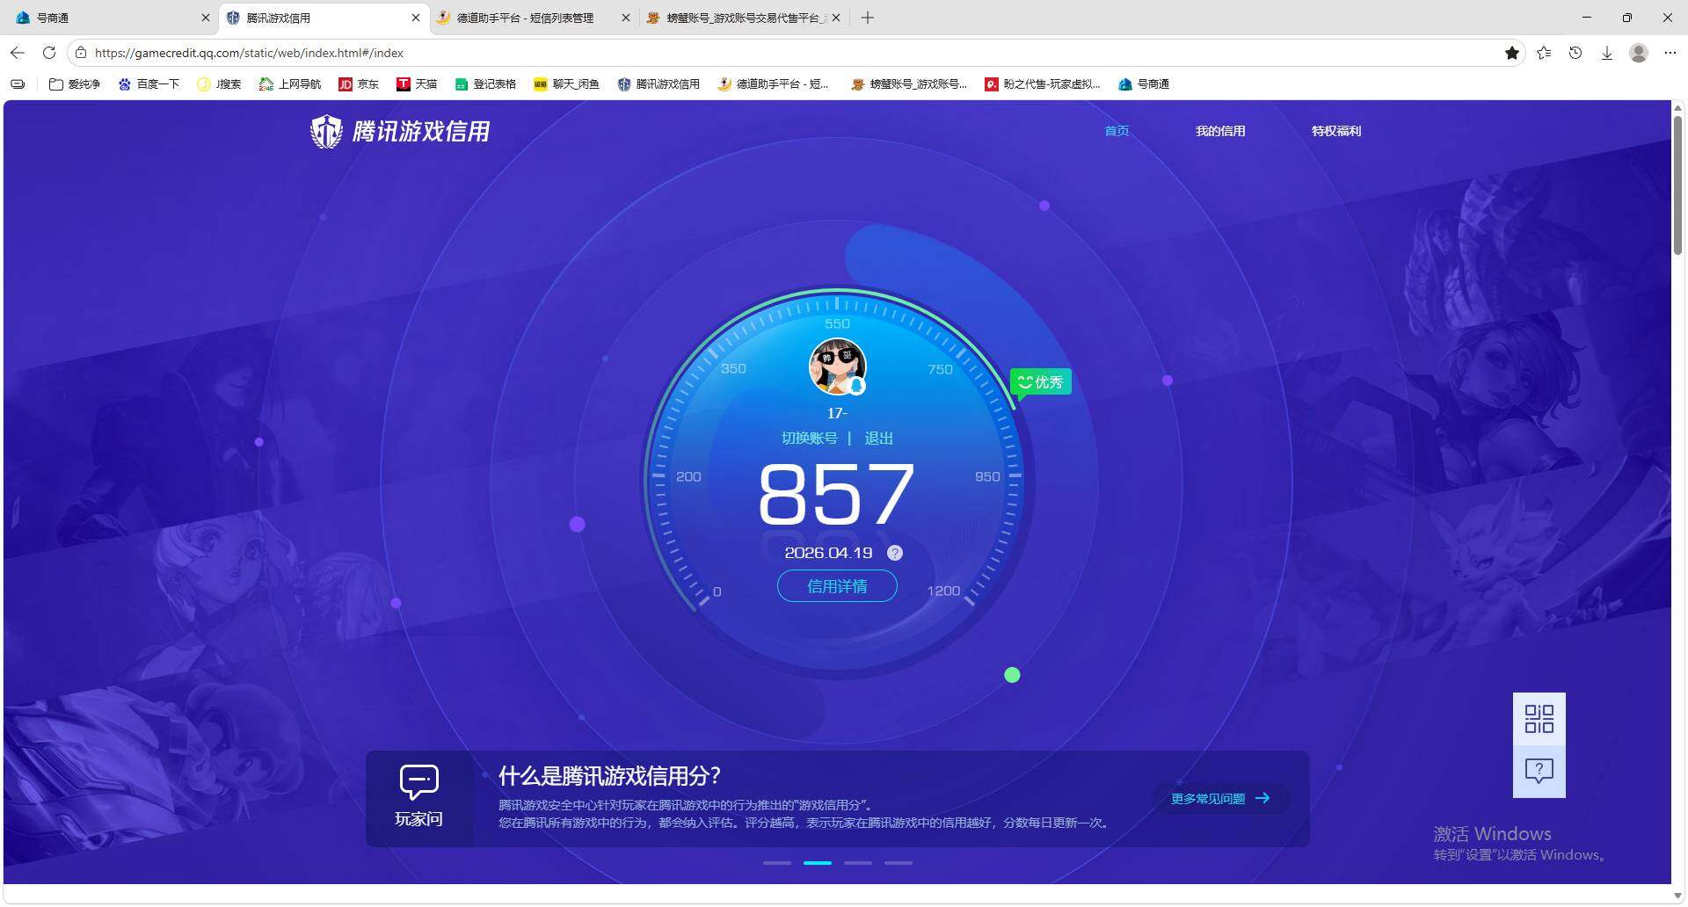
Task: Open the QR code panel on the right
Action: click(1539, 719)
